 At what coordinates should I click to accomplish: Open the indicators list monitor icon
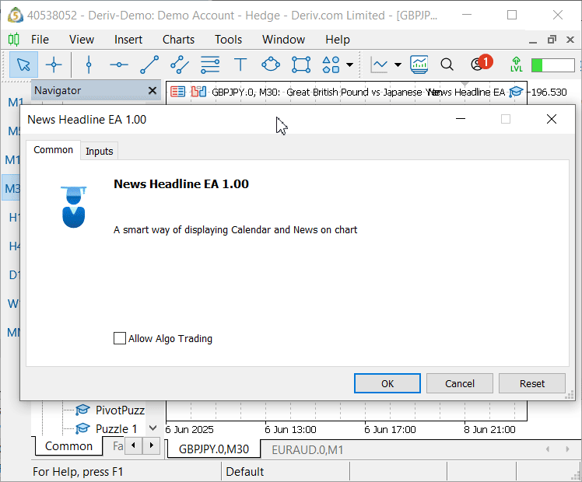tap(419, 65)
